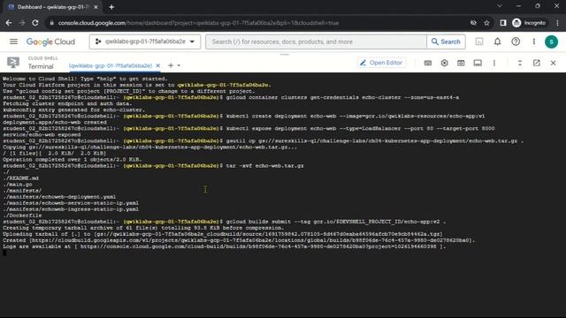Open the Google Cloud navigation menu
The image size is (566, 318).
point(13,42)
